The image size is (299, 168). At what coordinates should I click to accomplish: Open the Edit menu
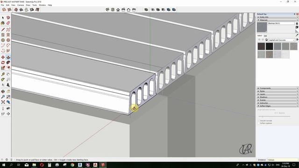7,5
